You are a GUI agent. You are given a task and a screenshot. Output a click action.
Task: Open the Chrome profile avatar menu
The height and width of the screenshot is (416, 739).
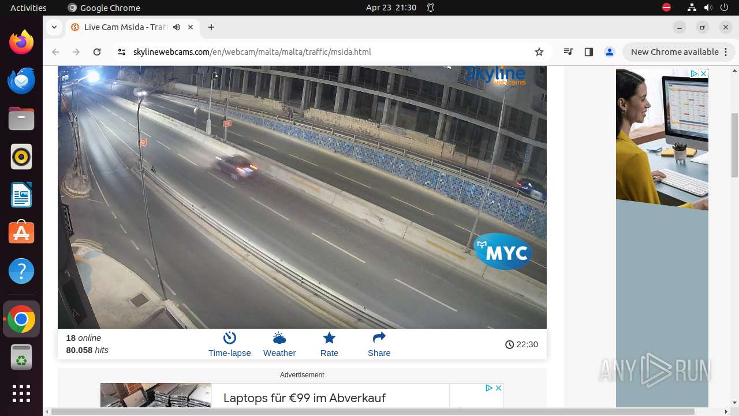tap(609, 52)
